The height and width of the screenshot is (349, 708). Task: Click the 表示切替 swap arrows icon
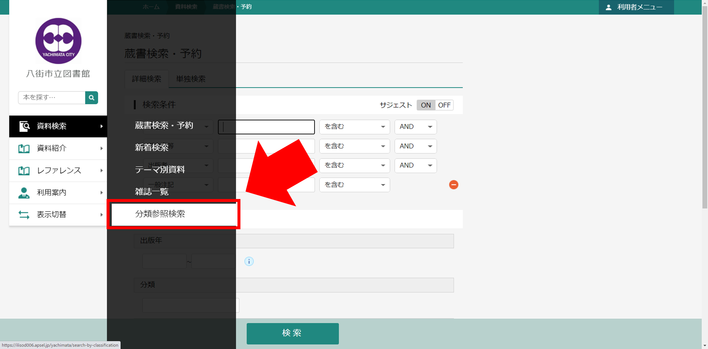pyautogui.click(x=24, y=215)
